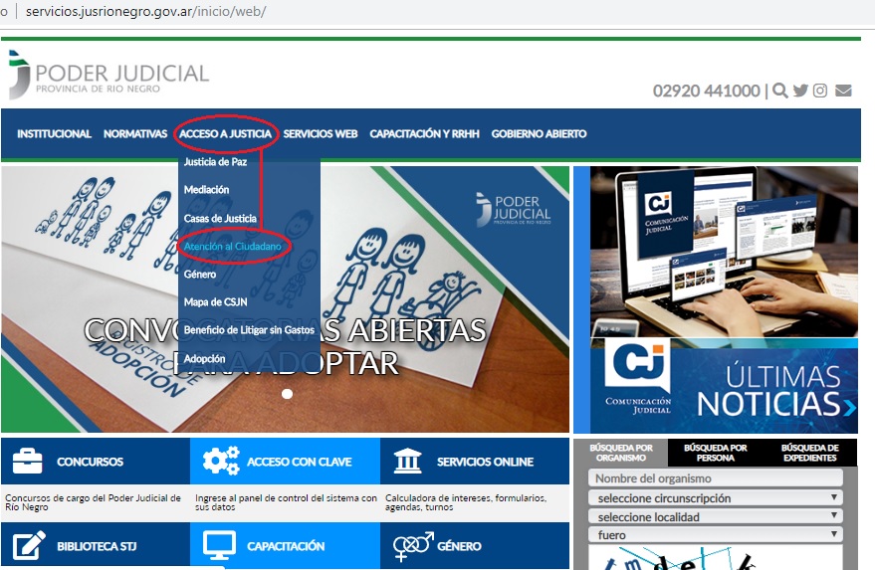Open the Capacitación y RRHH menu

point(424,134)
